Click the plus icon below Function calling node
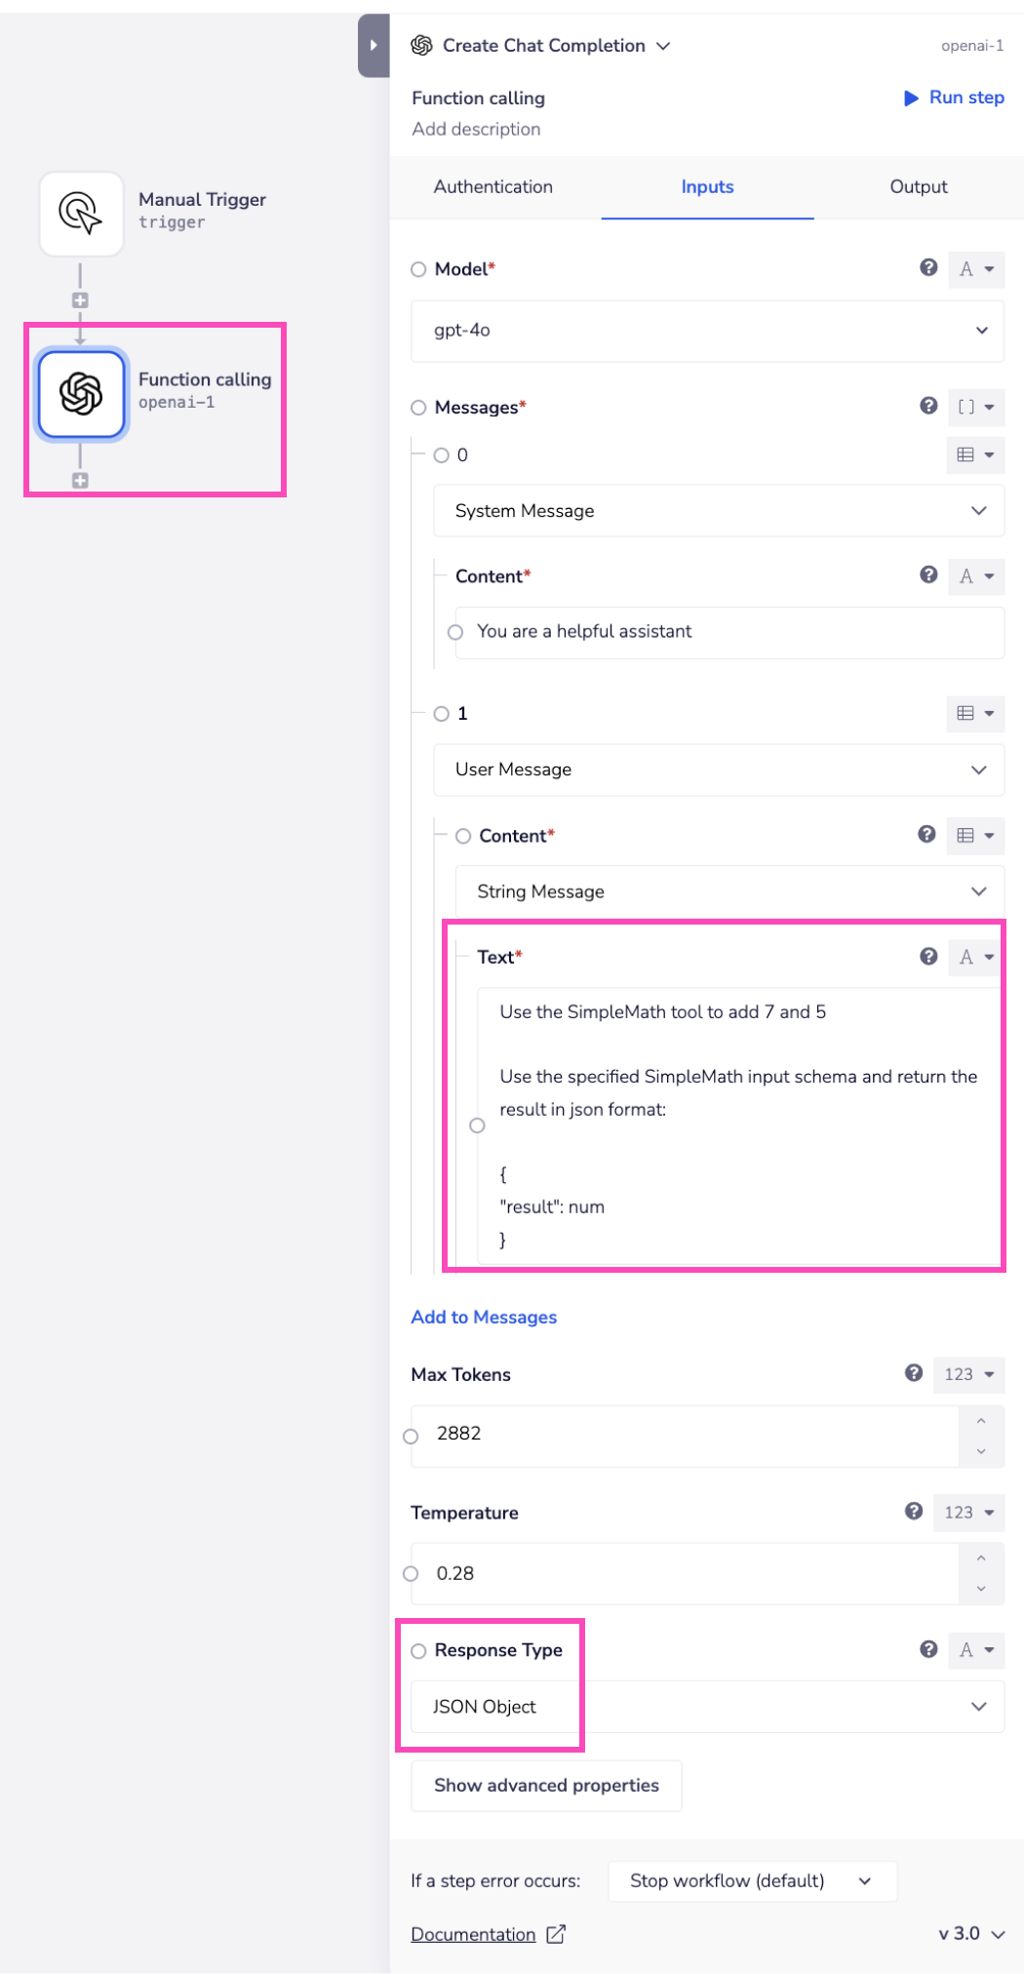1024x1974 pixels. pyautogui.click(x=80, y=481)
